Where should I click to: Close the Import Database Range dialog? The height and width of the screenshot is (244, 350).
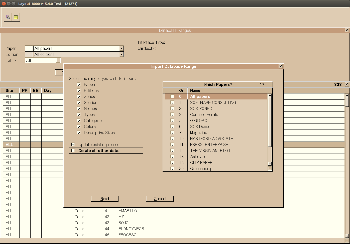pyautogui.click(x=281, y=66)
